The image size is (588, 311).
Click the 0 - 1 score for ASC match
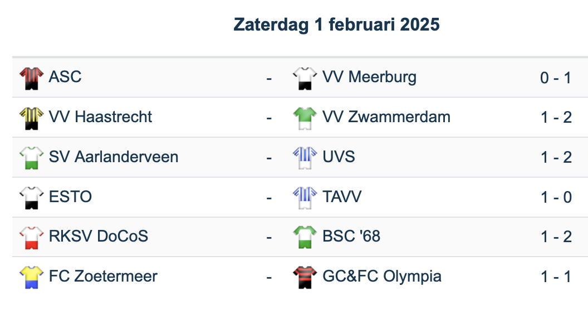[556, 78]
